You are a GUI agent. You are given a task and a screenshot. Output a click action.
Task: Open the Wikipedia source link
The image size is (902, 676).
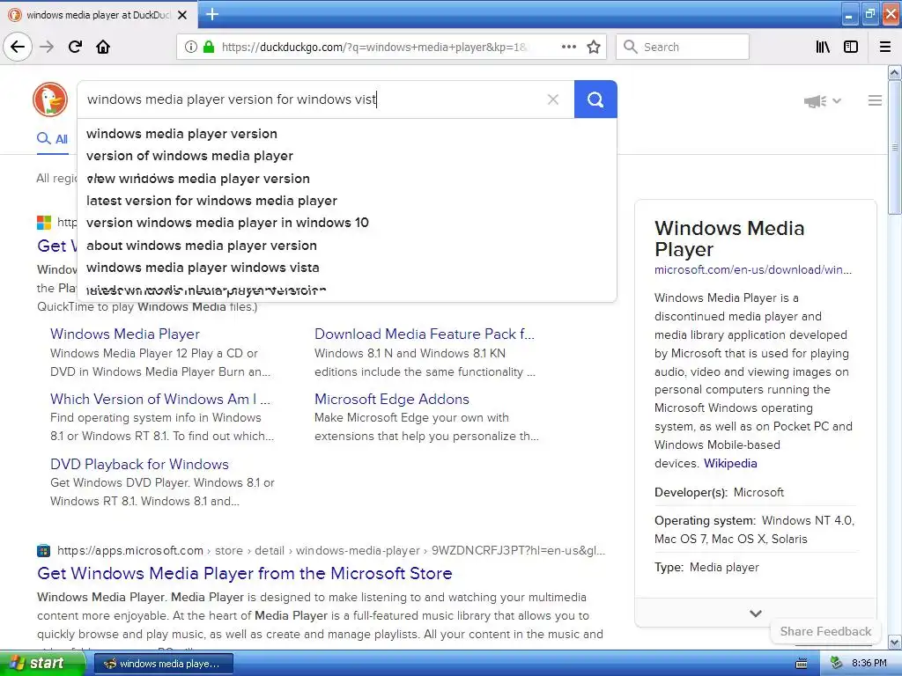tap(730, 463)
